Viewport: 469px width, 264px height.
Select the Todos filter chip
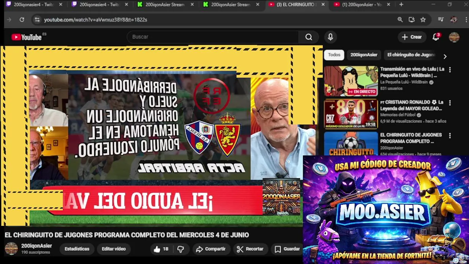click(334, 55)
